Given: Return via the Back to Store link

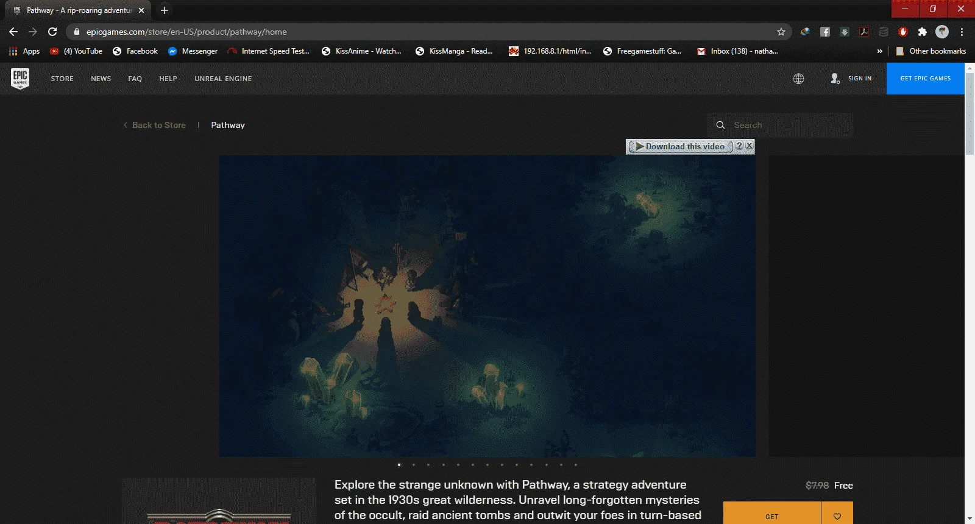Looking at the screenshot, I should pyautogui.click(x=155, y=125).
